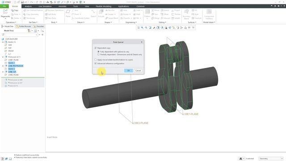Click the Copy Geometry tool
Image resolution: width=286 pixels, height=161 pixels.
click(31, 14)
